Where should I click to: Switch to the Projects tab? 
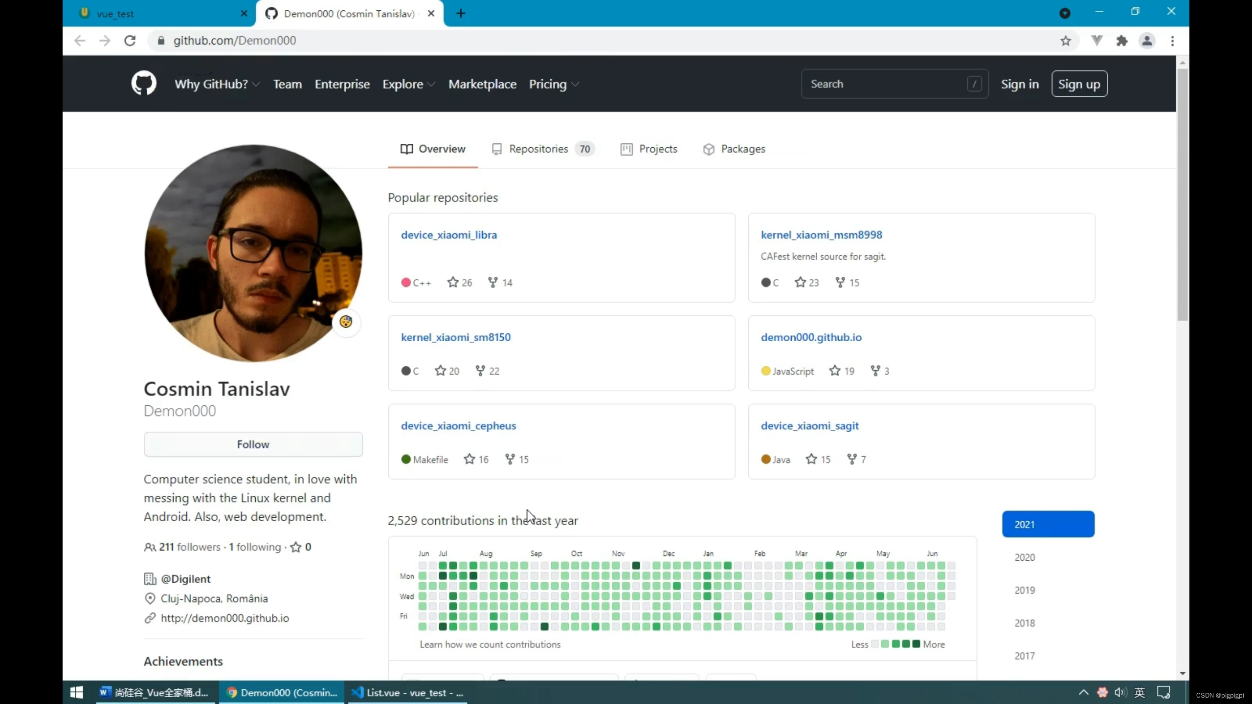pos(649,149)
